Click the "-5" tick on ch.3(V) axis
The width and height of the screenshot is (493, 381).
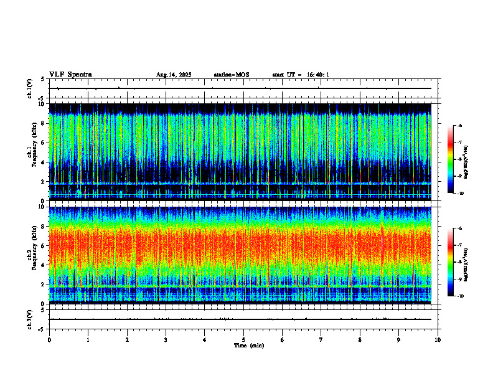42,329
